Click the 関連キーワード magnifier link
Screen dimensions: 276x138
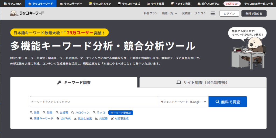(42, 118)
